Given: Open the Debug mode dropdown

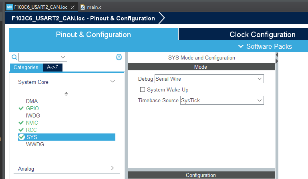Looking at the screenshot, I should (x=260, y=79).
